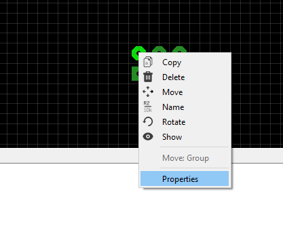Click the Move: Group menu entry
Image resolution: width=283 pixels, height=245 pixels.
185,158
